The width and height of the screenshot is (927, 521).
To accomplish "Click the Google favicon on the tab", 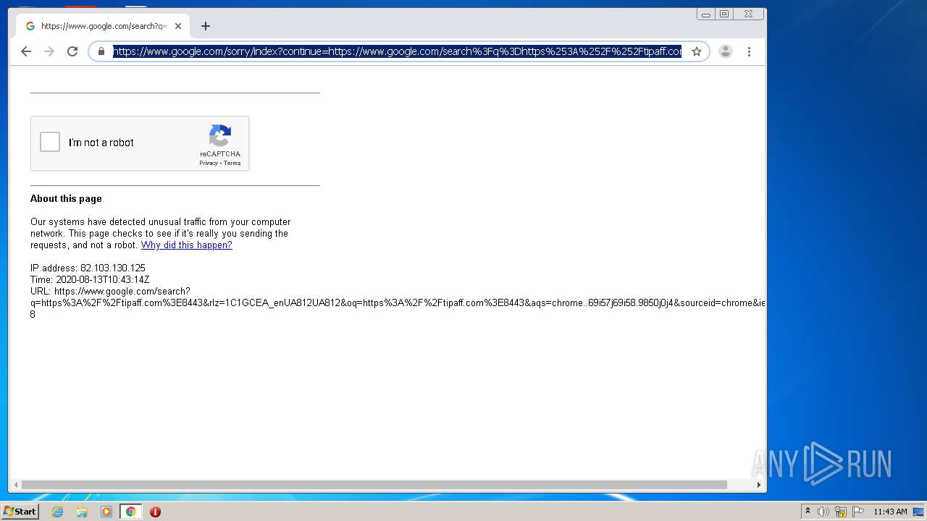I will (x=30, y=26).
